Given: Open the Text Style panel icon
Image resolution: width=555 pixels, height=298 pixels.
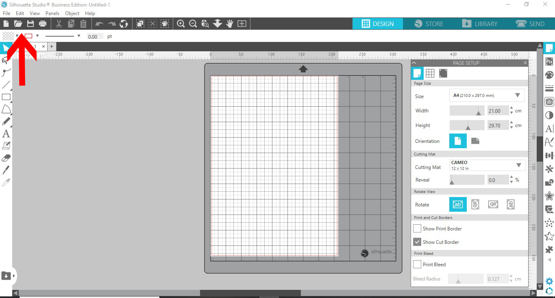Looking at the screenshot, I should pyautogui.click(x=549, y=129).
